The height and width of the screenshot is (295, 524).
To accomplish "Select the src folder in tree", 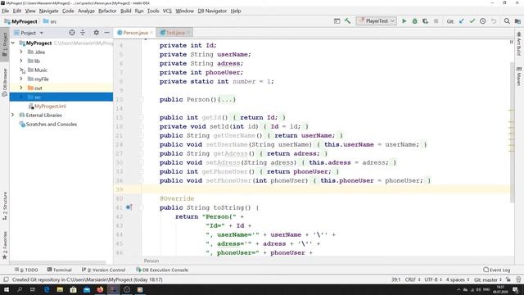I will click(x=61, y=97).
